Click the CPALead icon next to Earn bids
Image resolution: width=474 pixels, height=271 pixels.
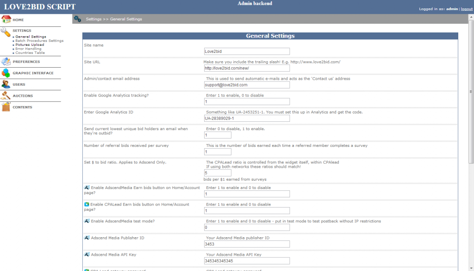(87, 204)
